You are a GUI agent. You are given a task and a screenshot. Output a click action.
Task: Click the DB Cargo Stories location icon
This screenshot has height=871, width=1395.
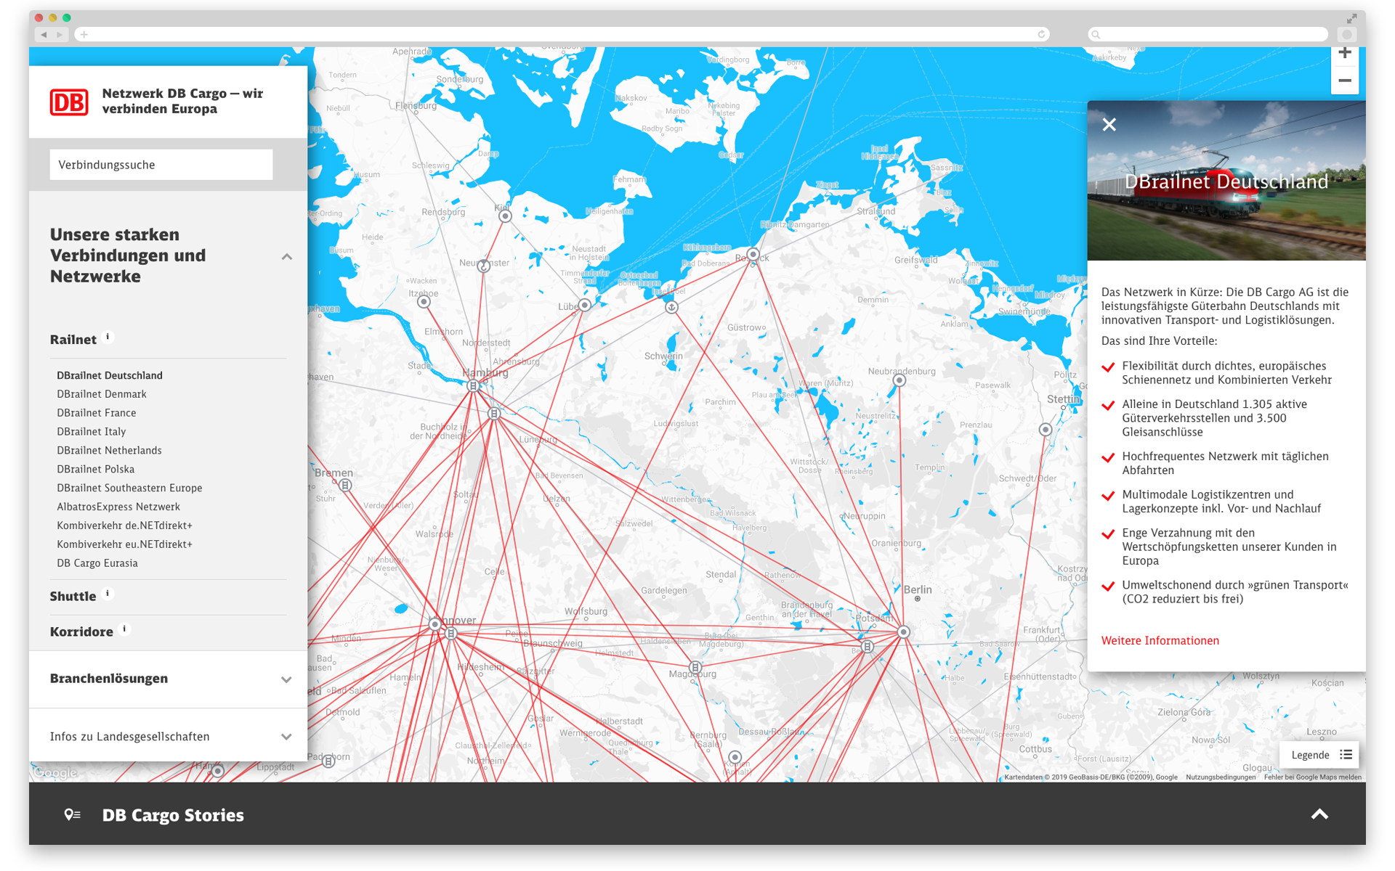coord(72,815)
